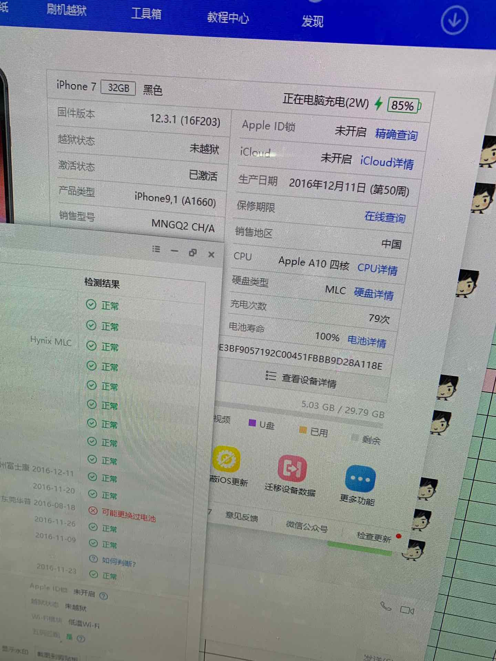Click the help icon beside Apple ID锁 未开启
The image size is (496, 661).
pos(103,595)
